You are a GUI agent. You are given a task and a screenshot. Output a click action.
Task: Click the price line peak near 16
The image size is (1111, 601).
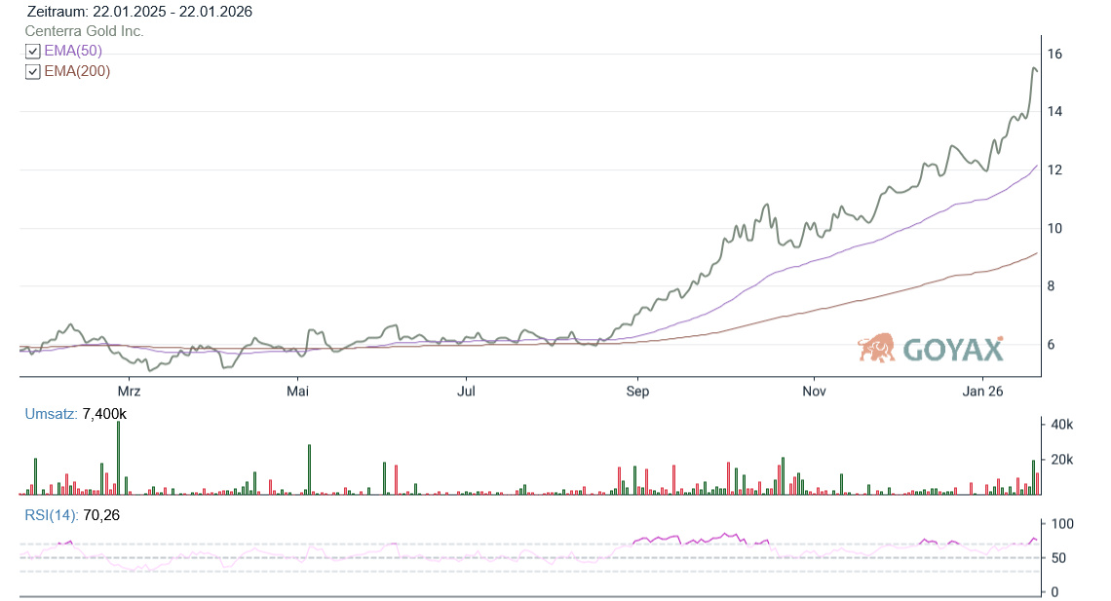[x=1033, y=68]
